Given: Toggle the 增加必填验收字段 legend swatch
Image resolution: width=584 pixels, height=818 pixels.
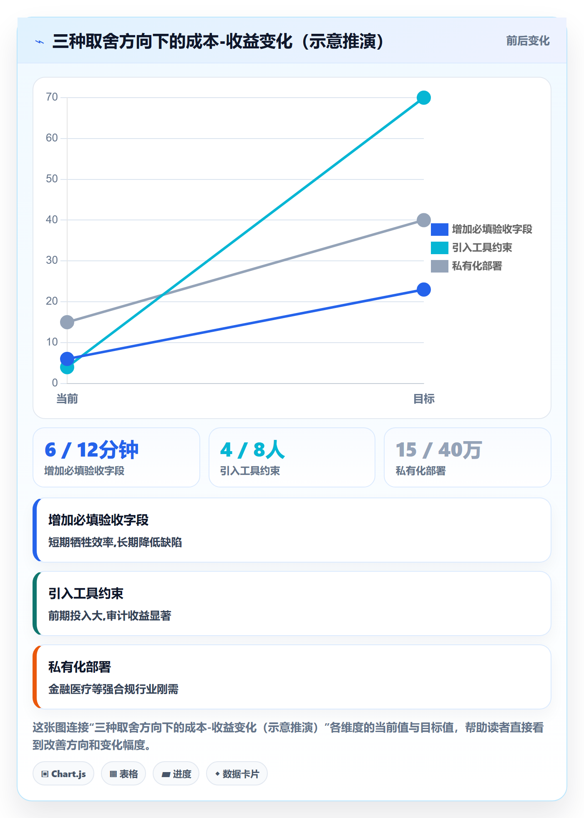Looking at the screenshot, I should coord(439,230).
